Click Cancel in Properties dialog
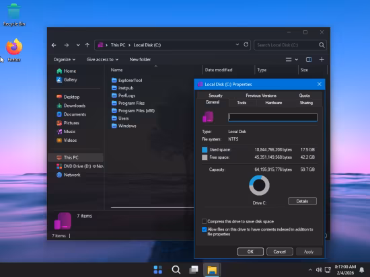 [280, 251]
